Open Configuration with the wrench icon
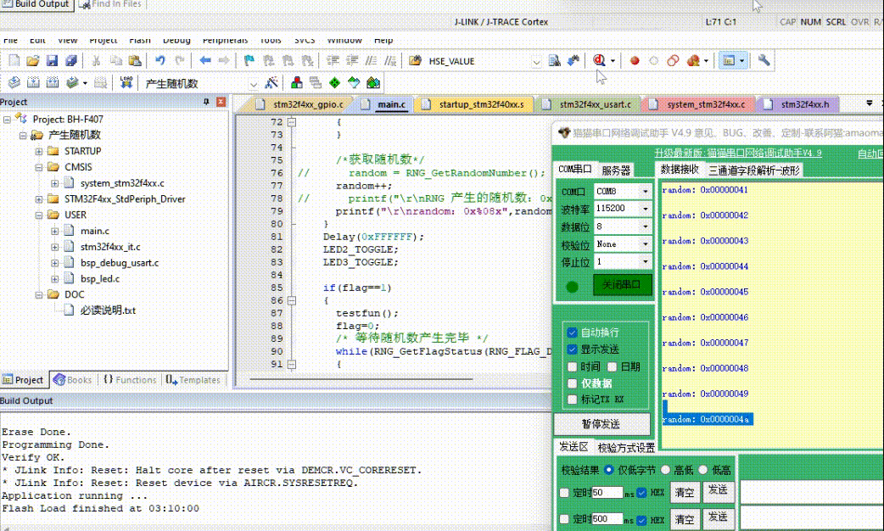The height and width of the screenshot is (531, 884). 764,60
